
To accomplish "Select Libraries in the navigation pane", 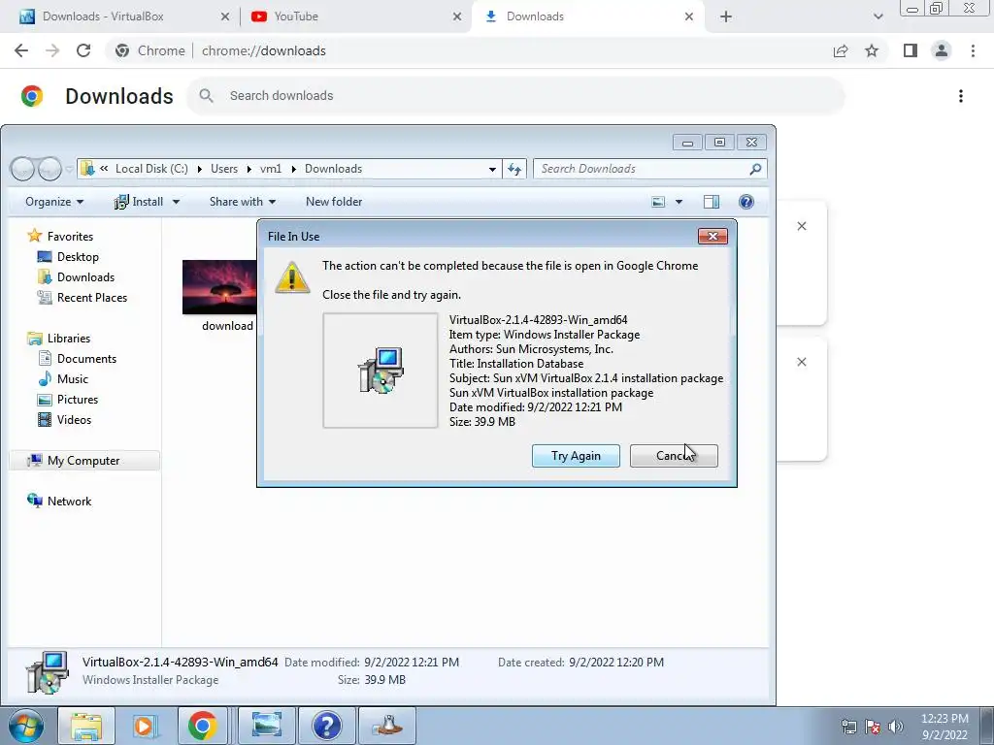I will [69, 339].
